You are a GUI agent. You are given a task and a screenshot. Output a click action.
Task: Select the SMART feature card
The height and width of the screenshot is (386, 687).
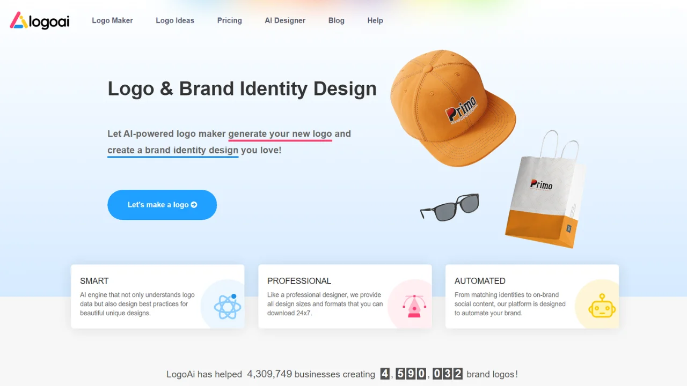pos(158,296)
